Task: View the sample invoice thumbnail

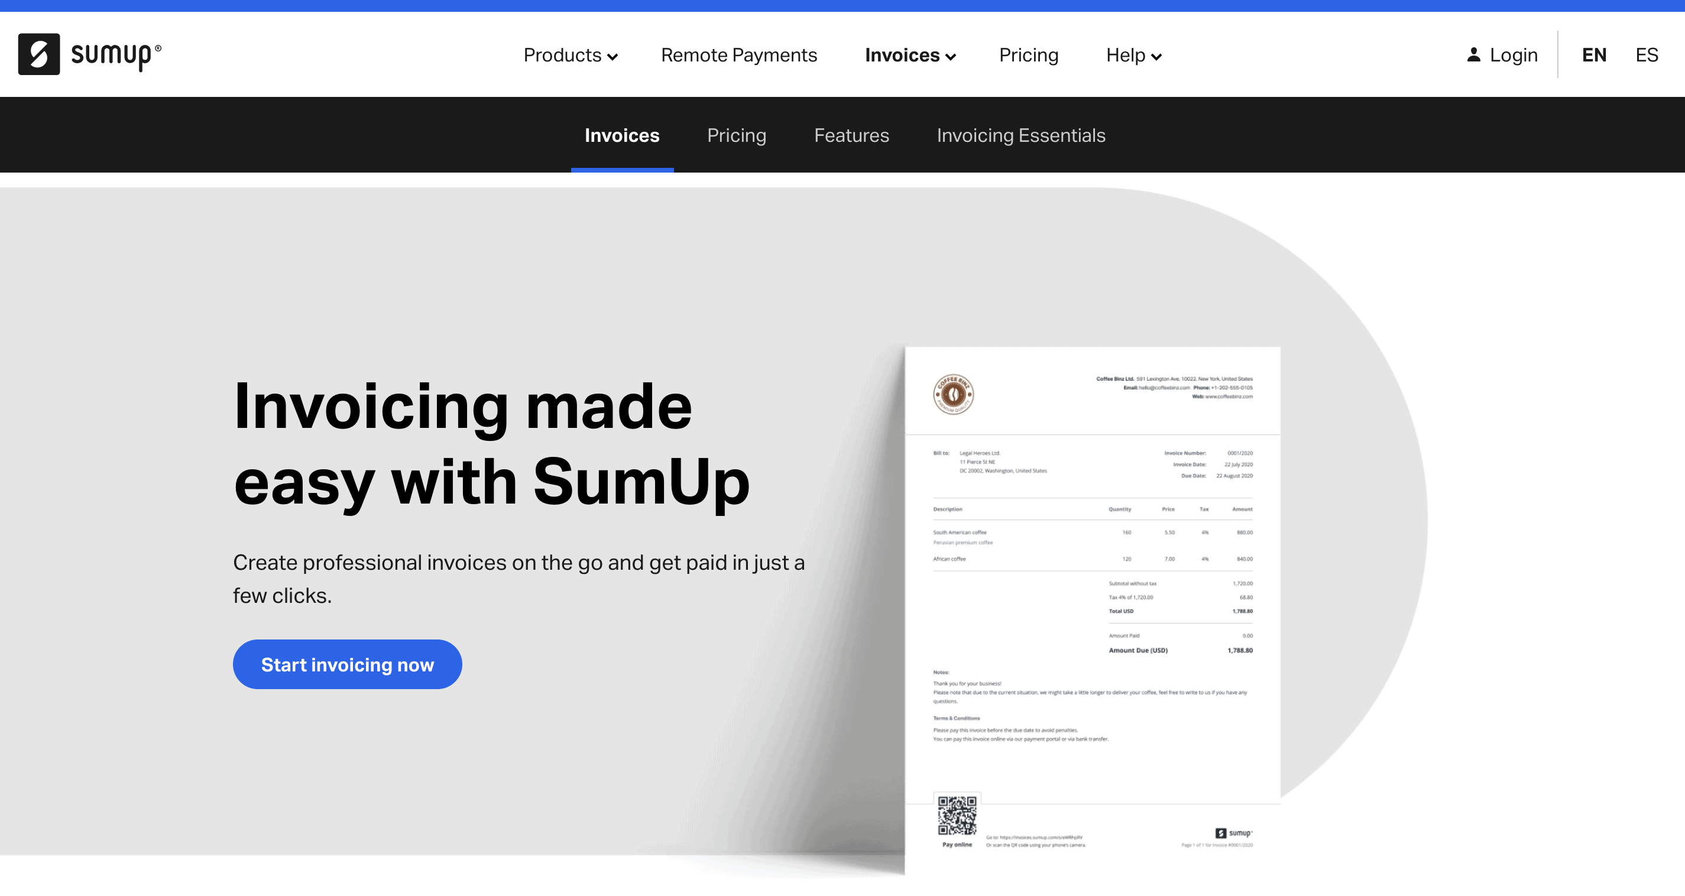Action: (1092, 602)
